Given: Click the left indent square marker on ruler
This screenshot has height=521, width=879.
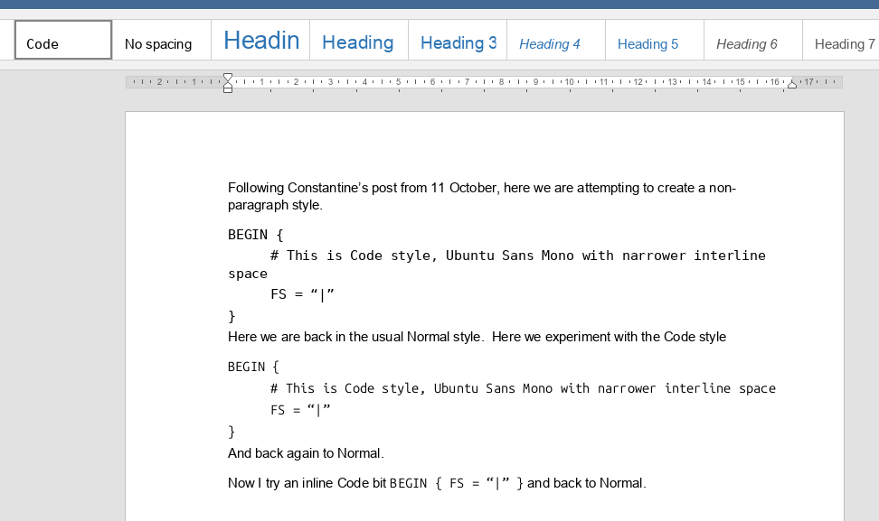Looking at the screenshot, I should click(228, 89).
